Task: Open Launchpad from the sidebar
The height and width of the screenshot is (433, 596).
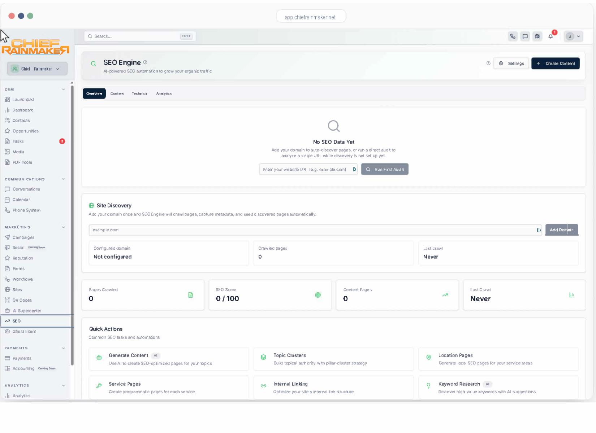Action: pyautogui.click(x=23, y=100)
